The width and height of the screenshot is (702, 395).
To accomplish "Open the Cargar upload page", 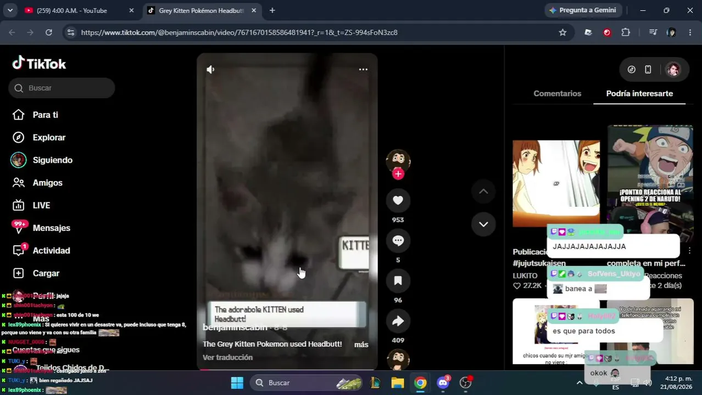I will [x=46, y=273].
